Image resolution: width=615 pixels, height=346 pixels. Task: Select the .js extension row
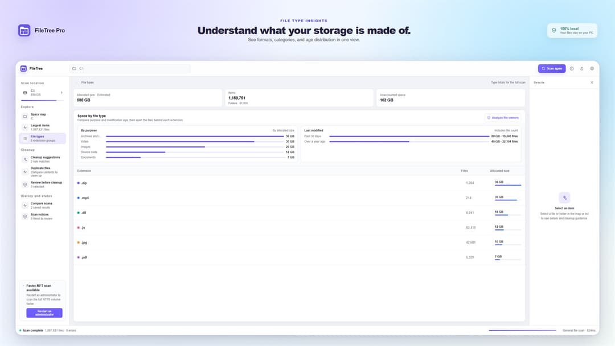point(300,228)
